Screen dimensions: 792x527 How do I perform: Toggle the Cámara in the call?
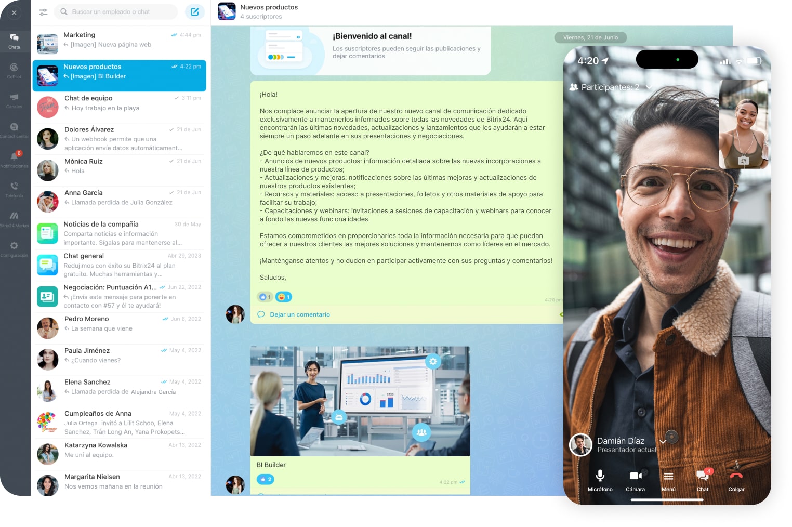635,479
